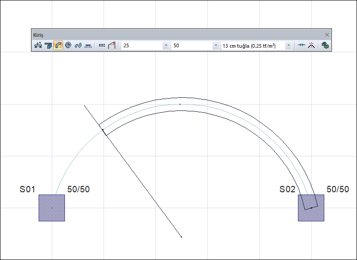Open the beam height dropdown showing 50

[x=215, y=45]
